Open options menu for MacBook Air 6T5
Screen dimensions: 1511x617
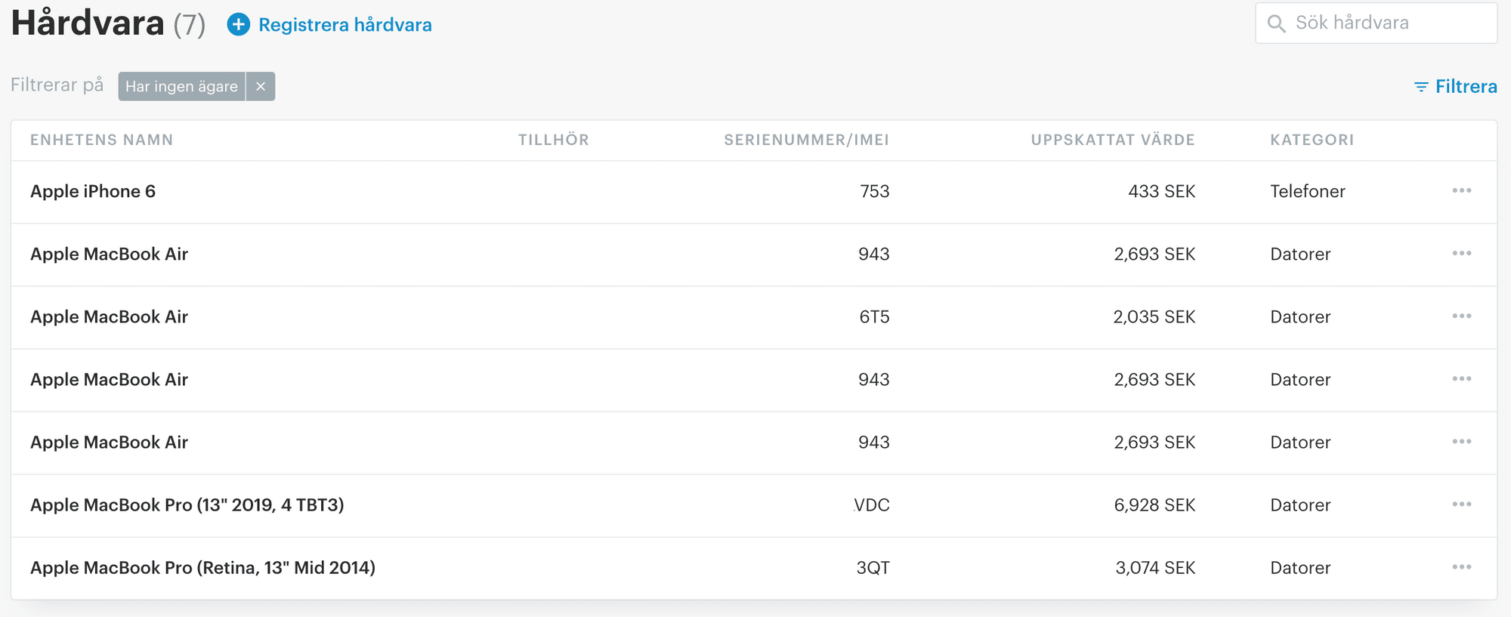[1462, 316]
